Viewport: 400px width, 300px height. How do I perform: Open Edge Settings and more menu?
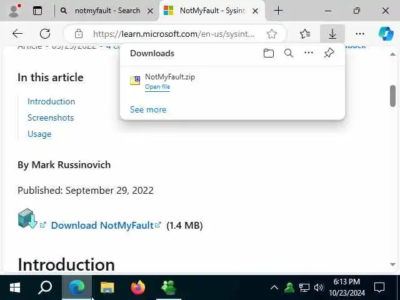coord(360,34)
